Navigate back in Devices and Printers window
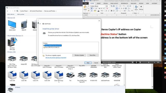The height and width of the screenshot is (93, 166). (8, 11)
